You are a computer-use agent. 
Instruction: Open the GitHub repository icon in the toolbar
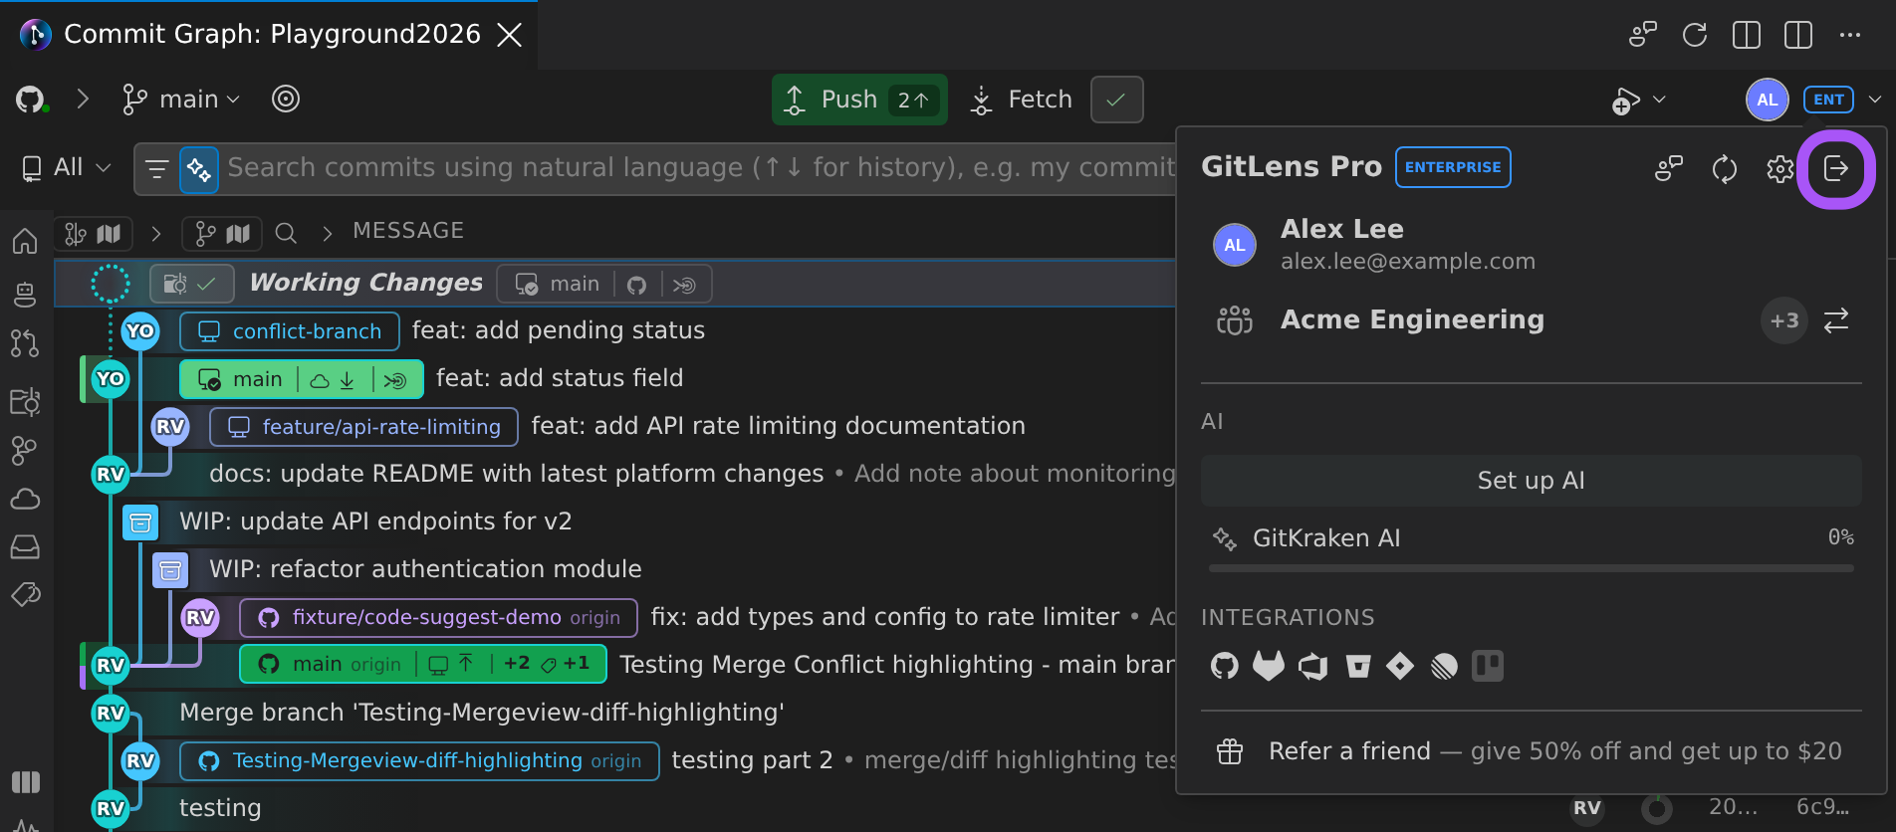pyautogui.click(x=31, y=100)
